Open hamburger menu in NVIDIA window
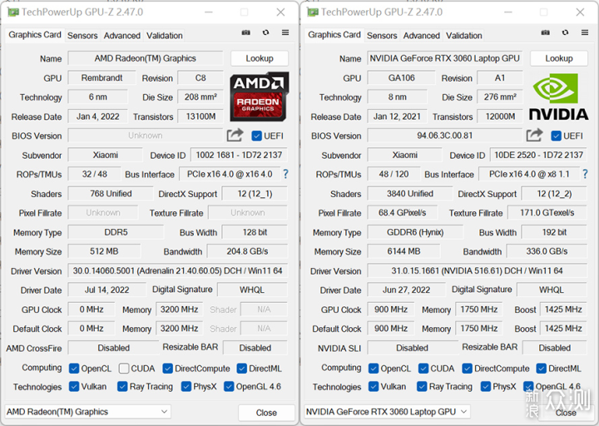The width and height of the screenshot is (599, 426). 585,32
